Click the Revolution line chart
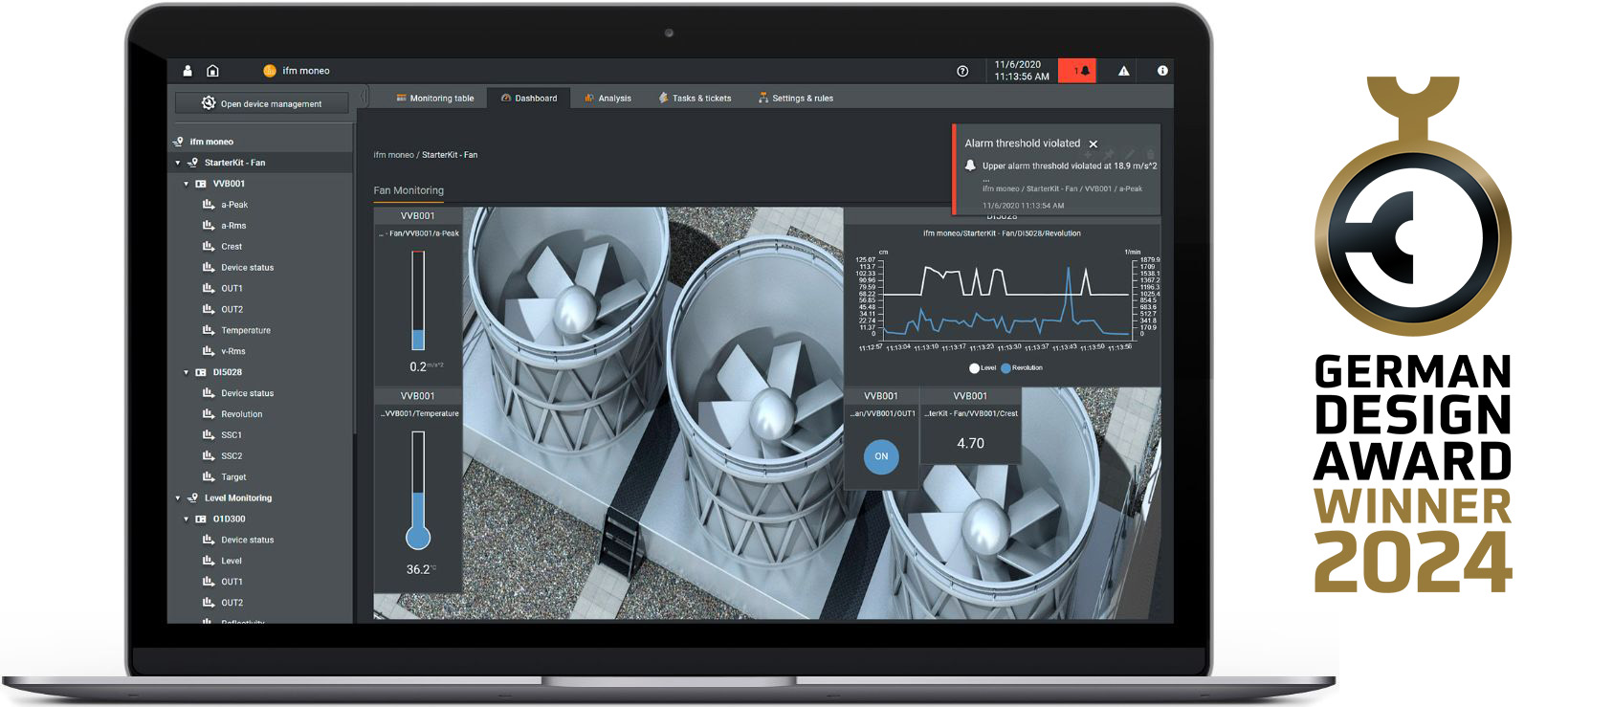 click(x=1003, y=298)
